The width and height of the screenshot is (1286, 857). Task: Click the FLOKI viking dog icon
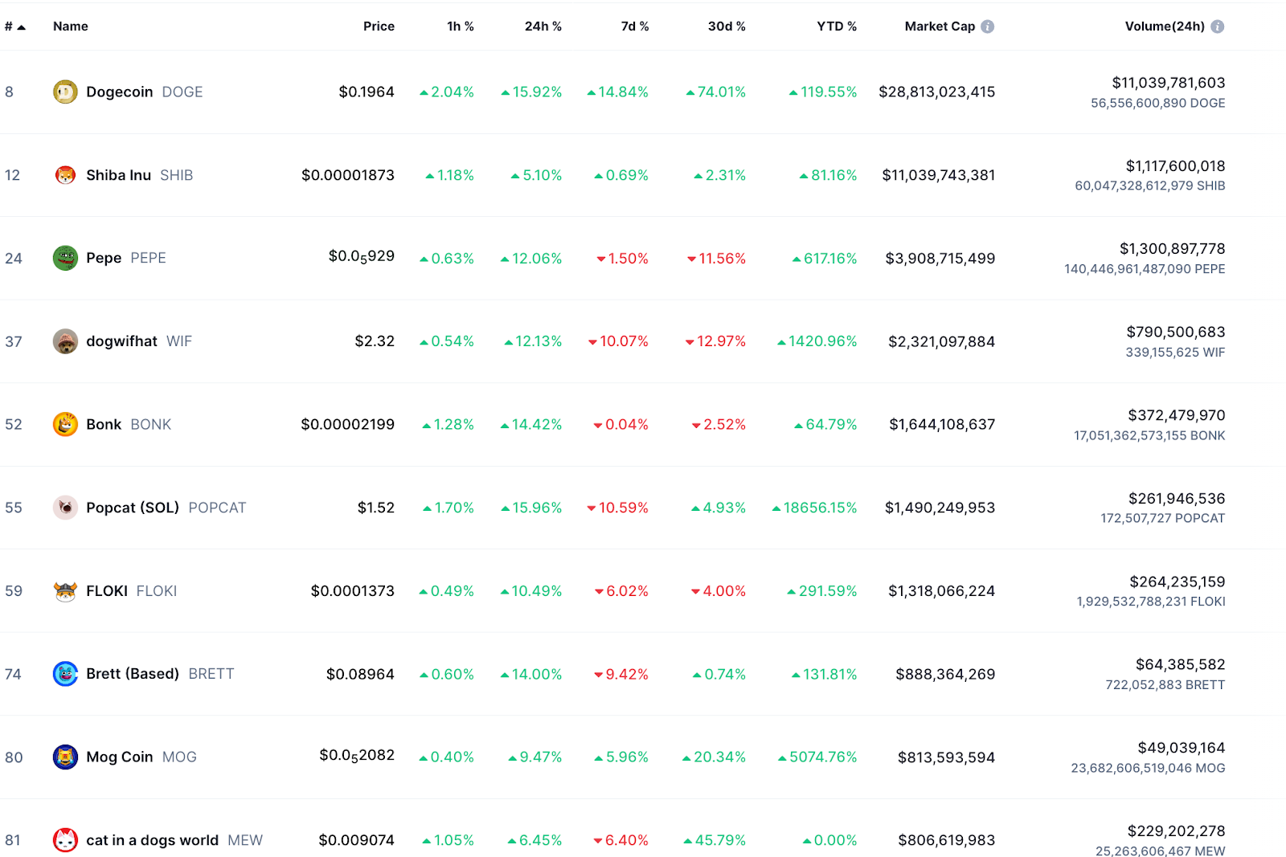click(x=65, y=591)
